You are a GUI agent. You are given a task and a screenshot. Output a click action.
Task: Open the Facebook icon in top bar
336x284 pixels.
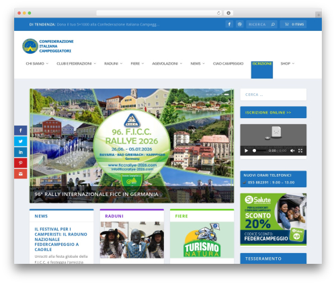(x=229, y=24)
